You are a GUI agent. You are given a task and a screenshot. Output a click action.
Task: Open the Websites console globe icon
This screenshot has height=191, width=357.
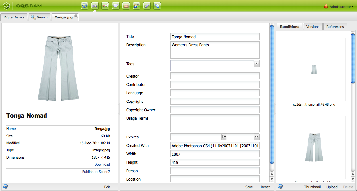point(84,6)
